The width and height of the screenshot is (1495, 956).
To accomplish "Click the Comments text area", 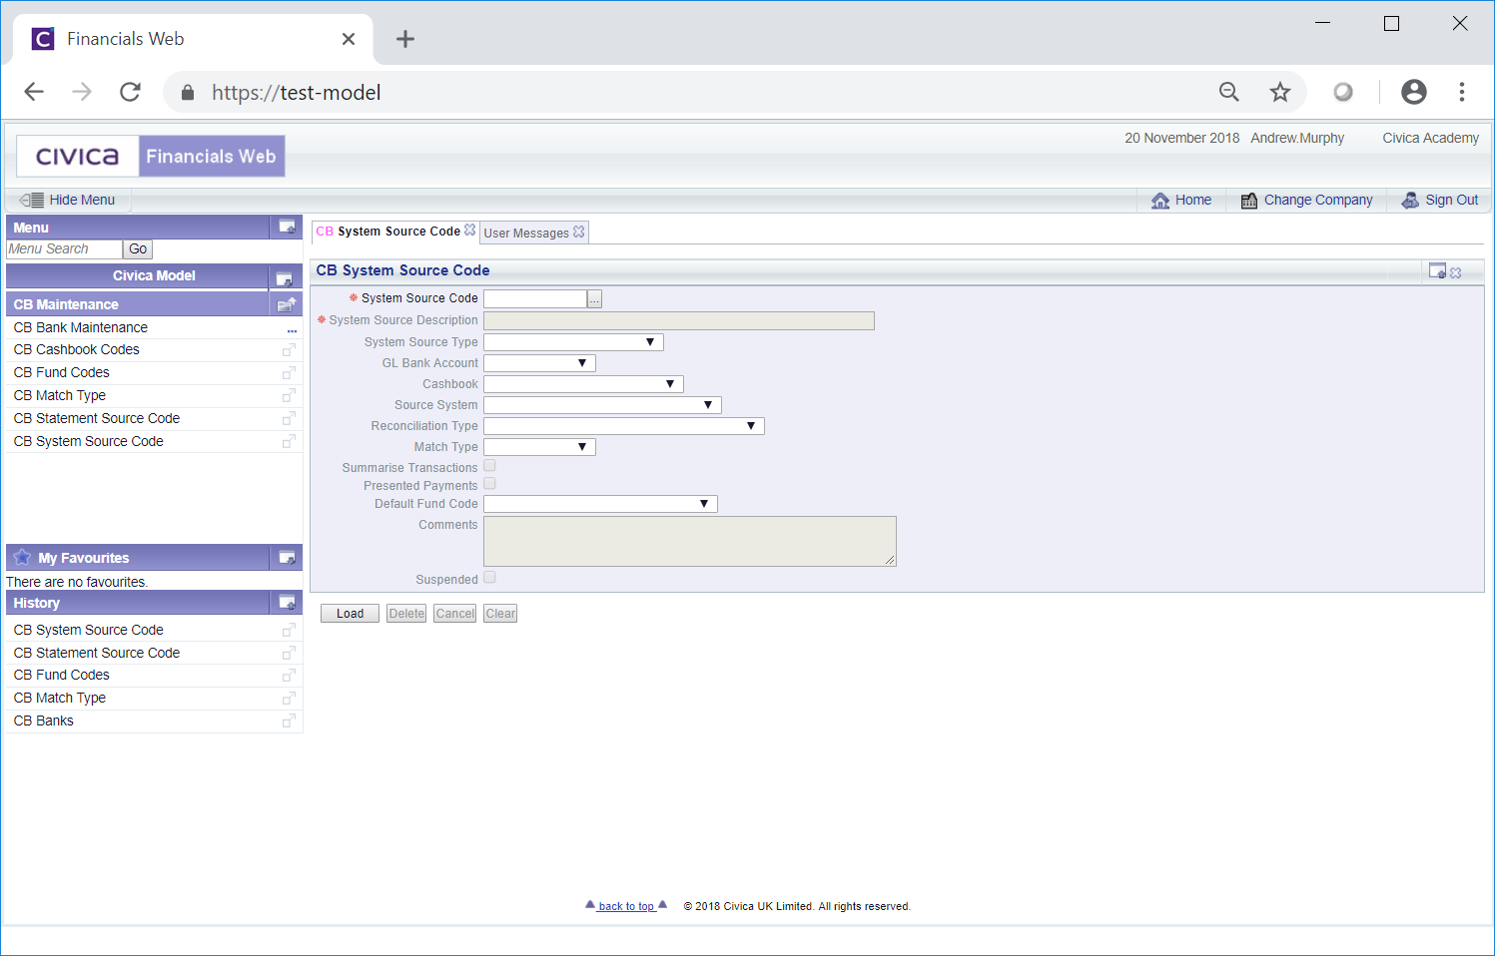I will click(x=690, y=541).
